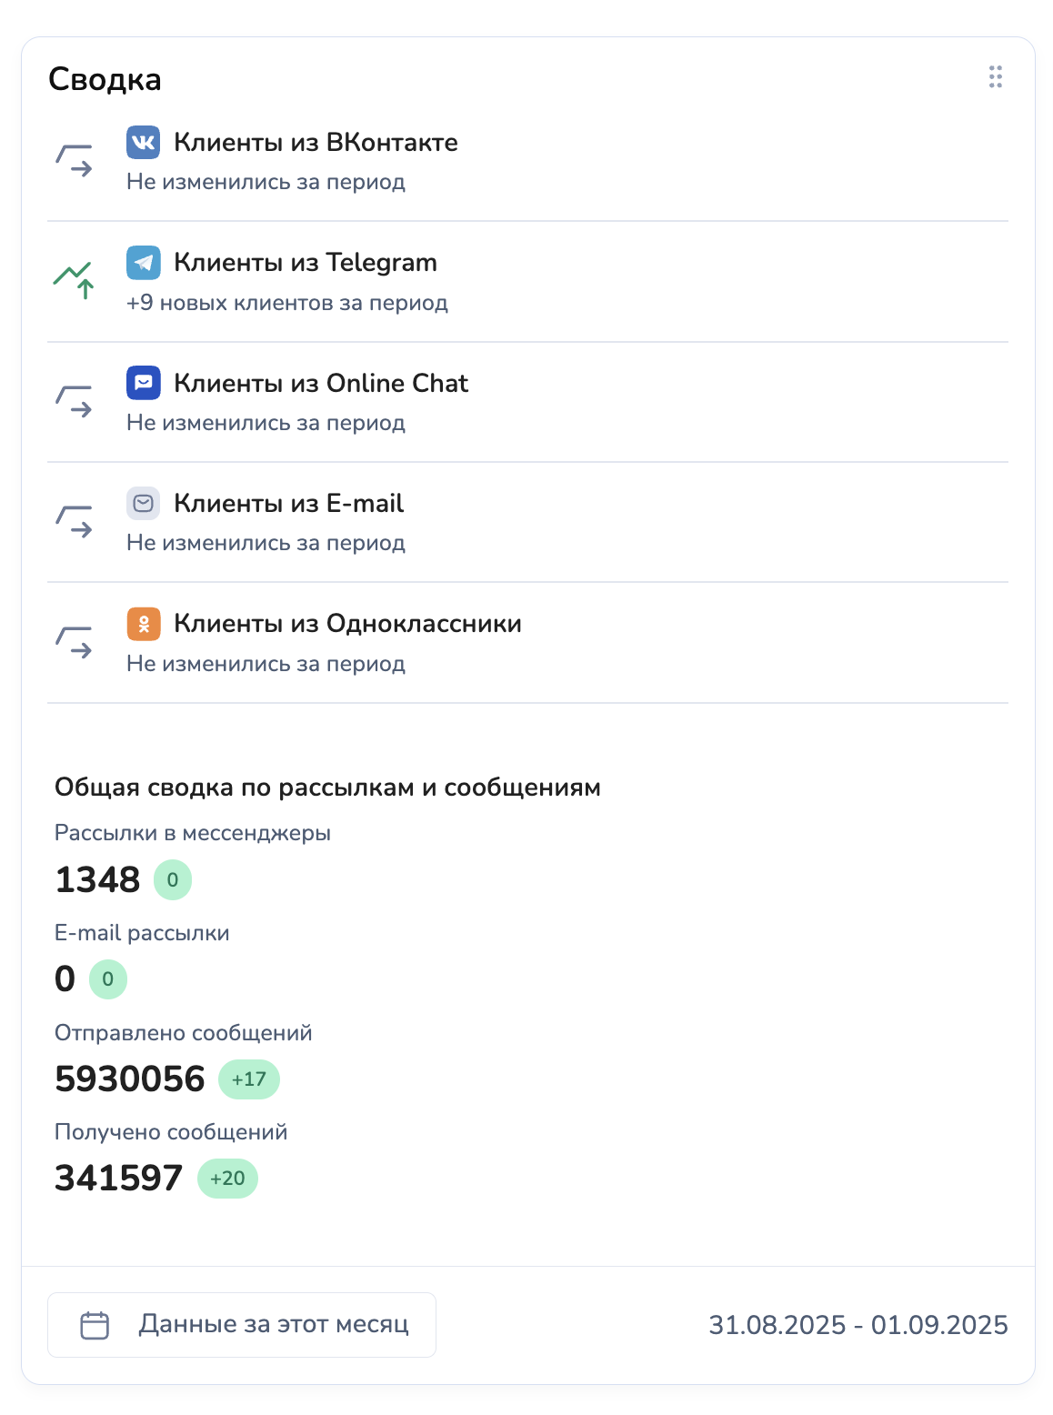This screenshot has height=1415, width=1053.
Task: Click the Online Chat blue icon
Action: point(143,383)
